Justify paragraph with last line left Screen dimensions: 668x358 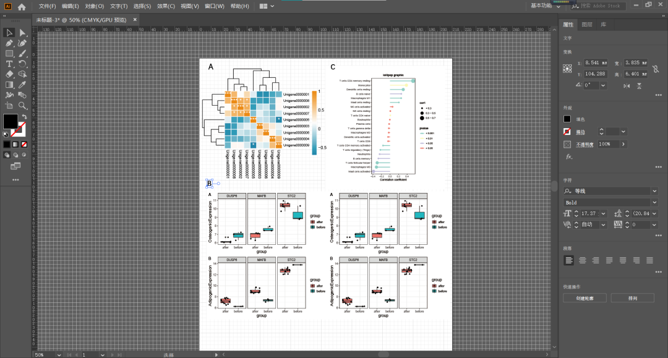point(609,260)
